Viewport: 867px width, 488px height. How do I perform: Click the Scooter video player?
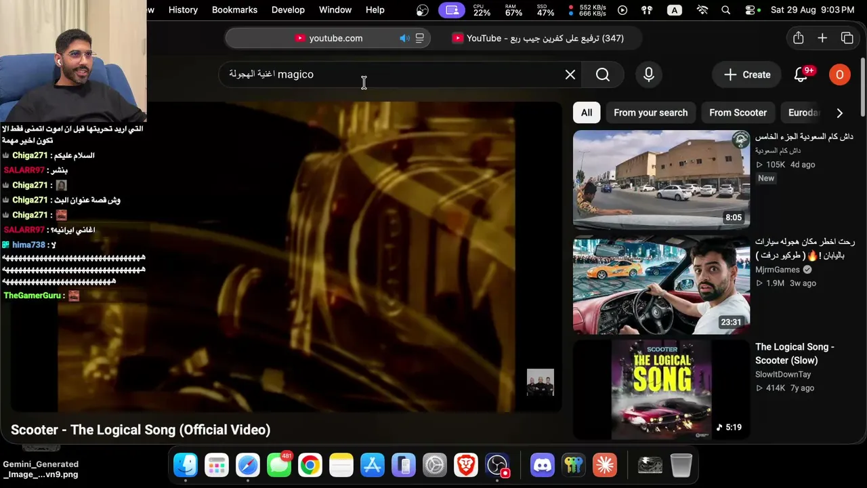tap(286, 257)
